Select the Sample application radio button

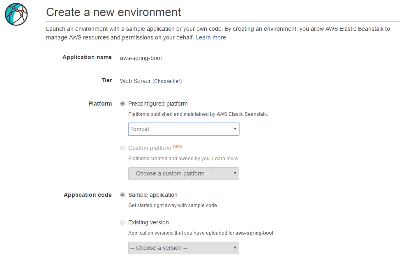pyautogui.click(x=122, y=195)
